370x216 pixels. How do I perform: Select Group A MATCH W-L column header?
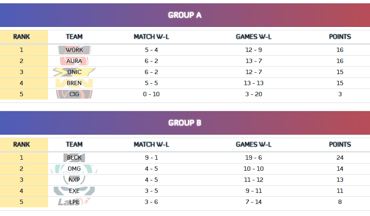(151, 37)
